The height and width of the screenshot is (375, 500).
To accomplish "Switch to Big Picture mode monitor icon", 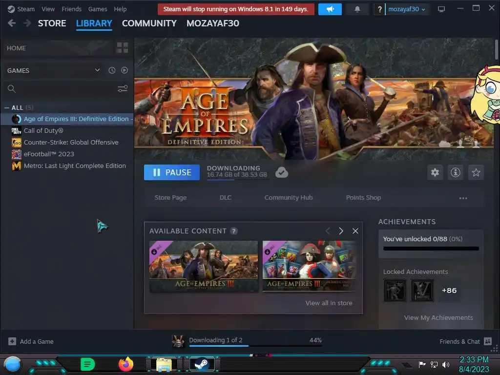I will (441, 9).
